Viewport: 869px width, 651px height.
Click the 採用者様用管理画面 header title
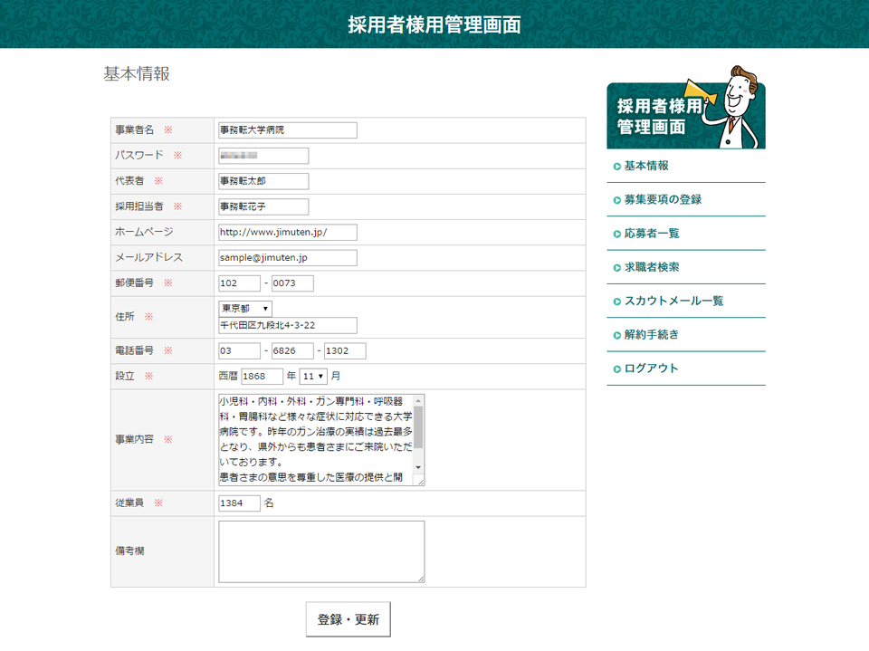click(x=434, y=24)
